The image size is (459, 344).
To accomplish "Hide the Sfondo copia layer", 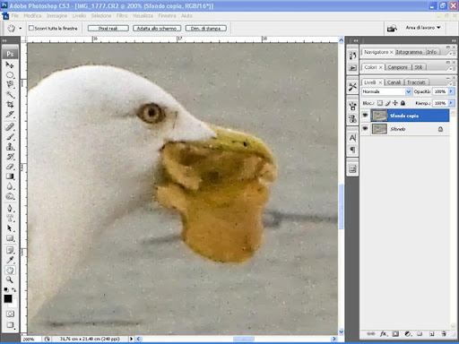I will click(365, 116).
